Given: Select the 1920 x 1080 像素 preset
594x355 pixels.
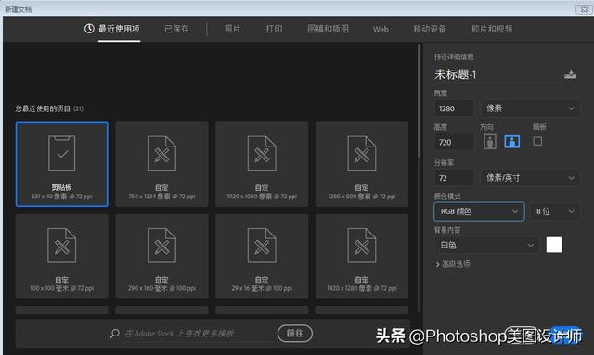Looking at the screenshot, I should click(262, 164).
